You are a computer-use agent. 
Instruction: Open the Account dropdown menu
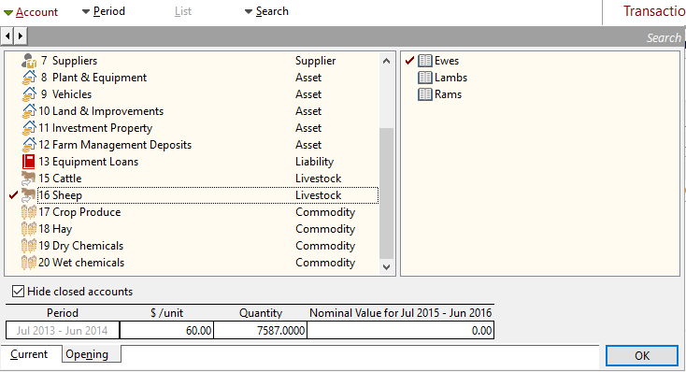pos(31,12)
